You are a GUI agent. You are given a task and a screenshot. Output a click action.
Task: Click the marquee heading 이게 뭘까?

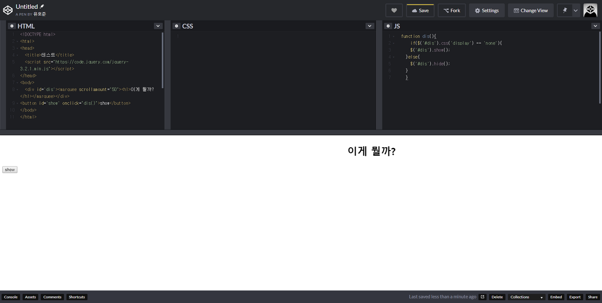coord(372,151)
